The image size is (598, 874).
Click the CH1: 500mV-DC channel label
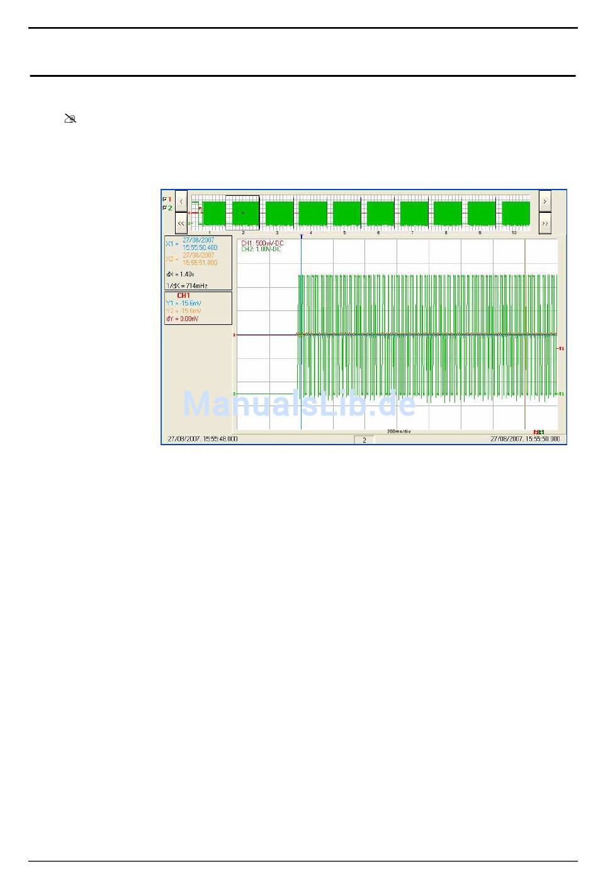click(262, 243)
